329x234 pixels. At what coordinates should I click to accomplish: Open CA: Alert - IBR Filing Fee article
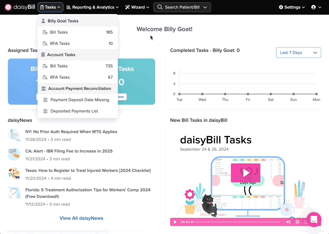[x=69, y=151]
